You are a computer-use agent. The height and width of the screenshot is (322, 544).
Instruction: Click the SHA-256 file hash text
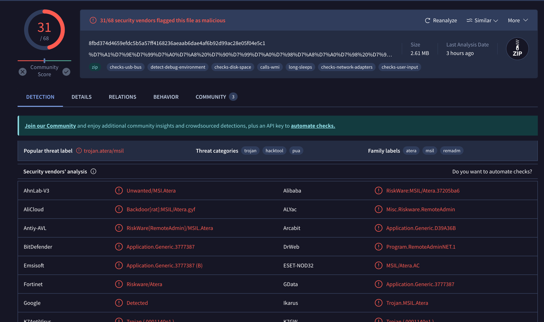click(x=177, y=43)
